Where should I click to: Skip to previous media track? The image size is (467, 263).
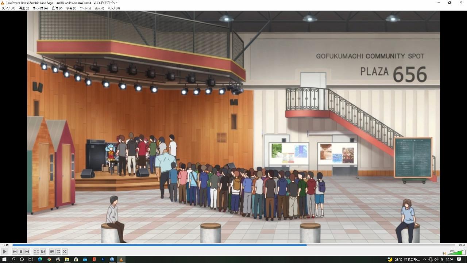pyautogui.click(x=15, y=251)
